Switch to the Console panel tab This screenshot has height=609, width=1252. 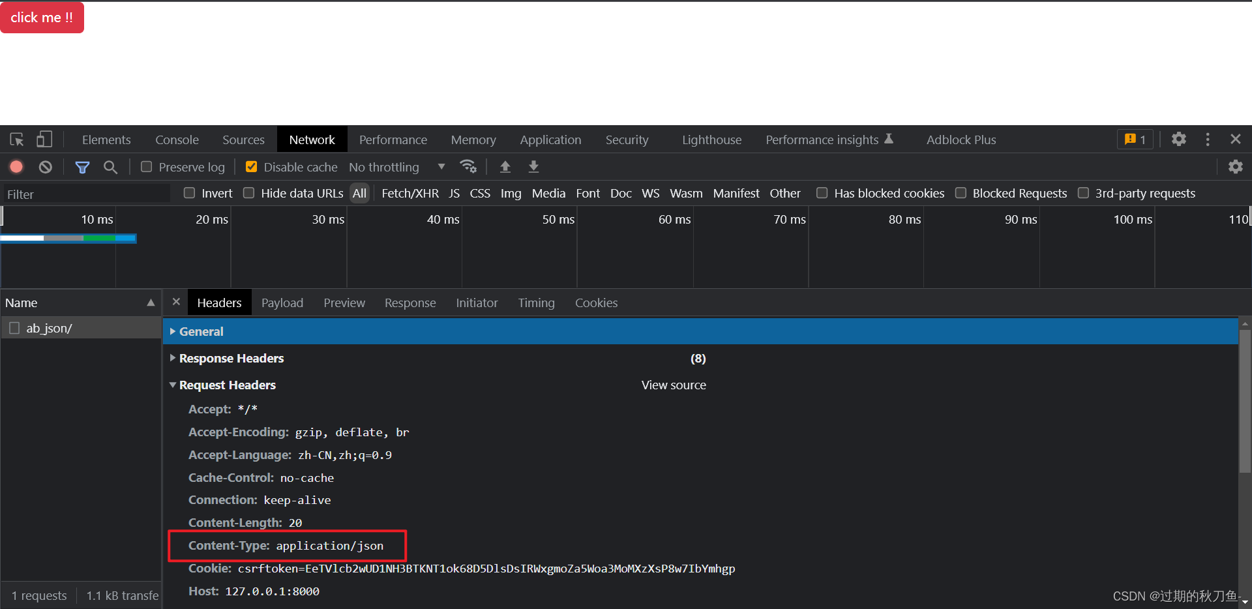point(177,140)
